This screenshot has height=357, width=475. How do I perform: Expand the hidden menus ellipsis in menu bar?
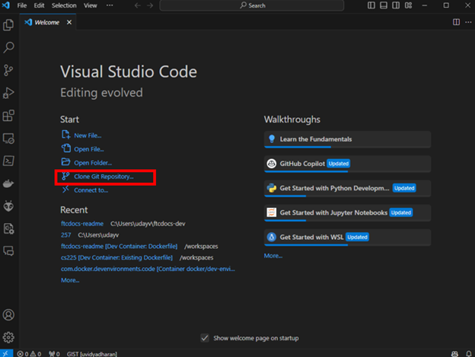(x=109, y=5)
